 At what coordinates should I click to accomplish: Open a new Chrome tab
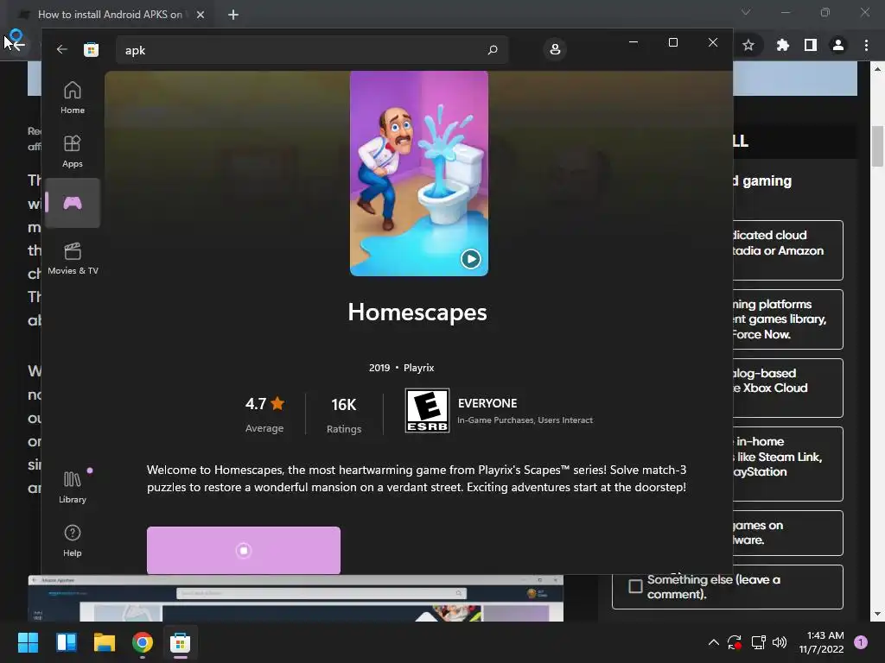click(233, 15)
